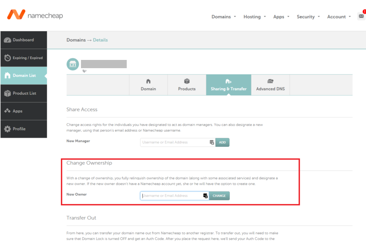Switch to the Products tab

point(187,85)
